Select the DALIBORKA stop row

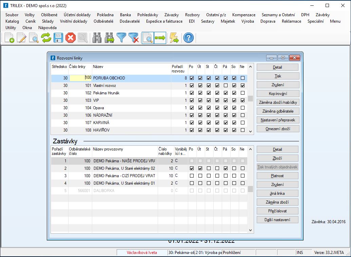click(149, 191)
